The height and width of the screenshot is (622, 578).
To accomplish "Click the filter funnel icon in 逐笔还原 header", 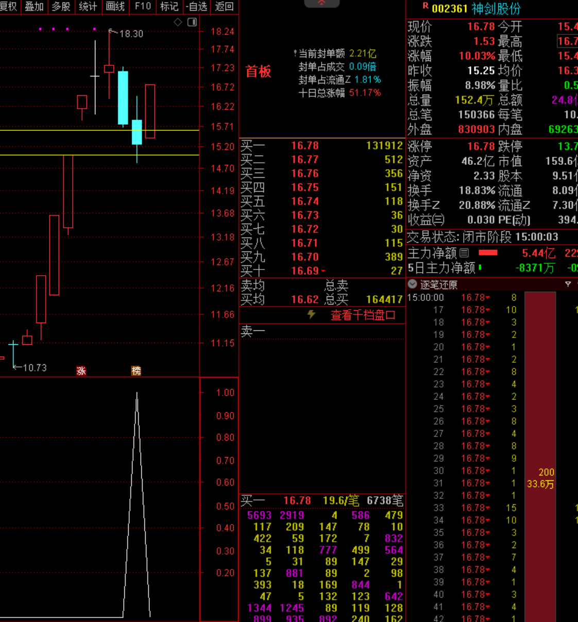I will click(568, 284).
